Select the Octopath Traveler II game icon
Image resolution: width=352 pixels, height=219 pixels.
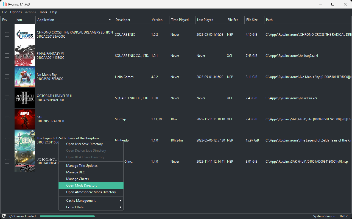pos(25,98)
